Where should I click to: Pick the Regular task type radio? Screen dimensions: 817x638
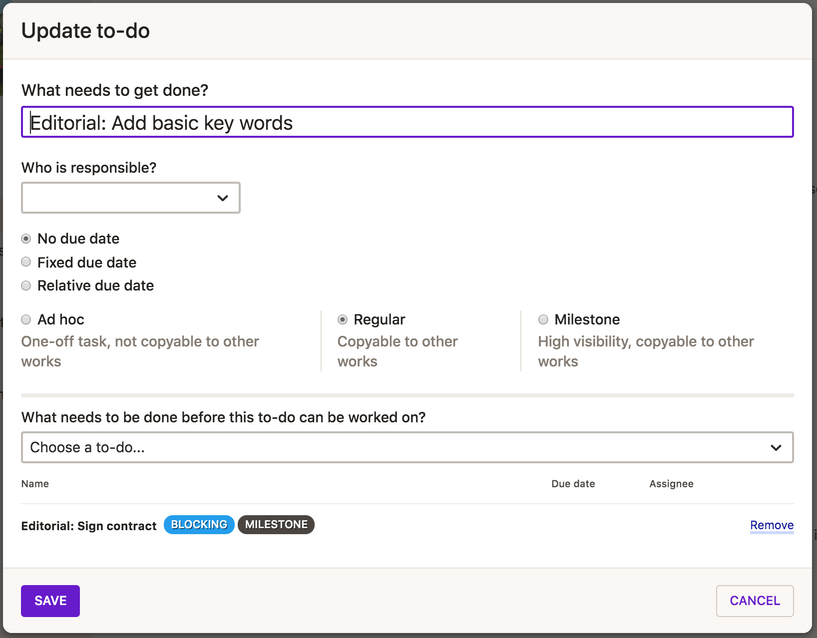click(343, 319)
